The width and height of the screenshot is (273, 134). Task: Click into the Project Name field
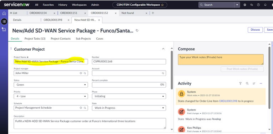point(51,62)
